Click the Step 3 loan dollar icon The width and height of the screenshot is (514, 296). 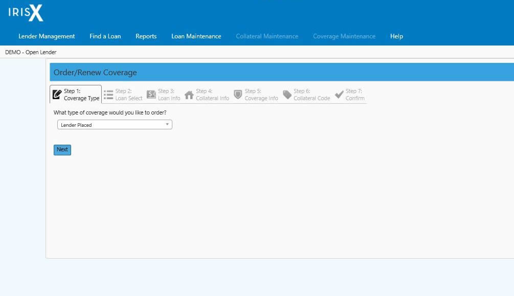click(x=151, y=95)
